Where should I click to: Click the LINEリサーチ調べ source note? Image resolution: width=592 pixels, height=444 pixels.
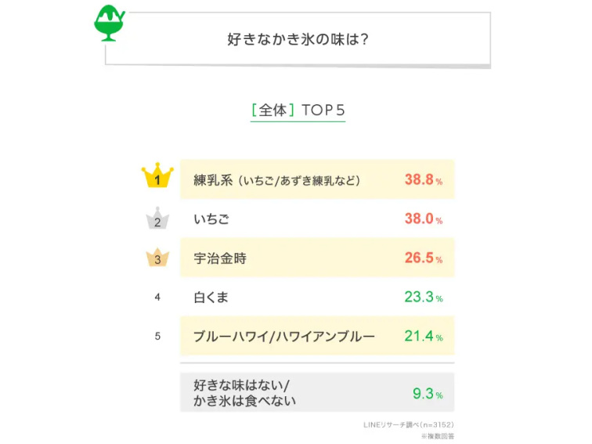(x=409, y=424)
